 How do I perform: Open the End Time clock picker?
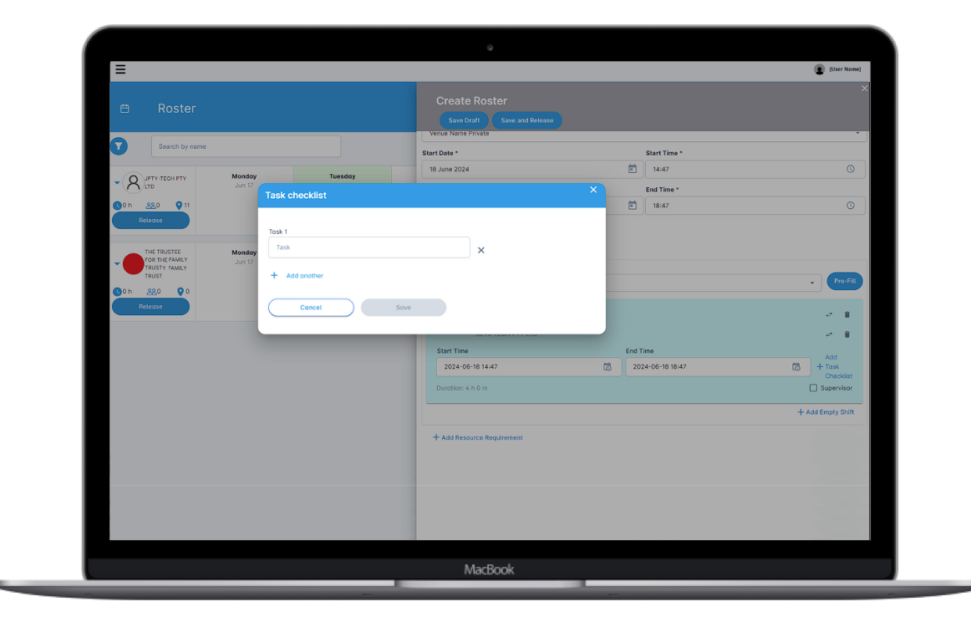tap(850, 206)
